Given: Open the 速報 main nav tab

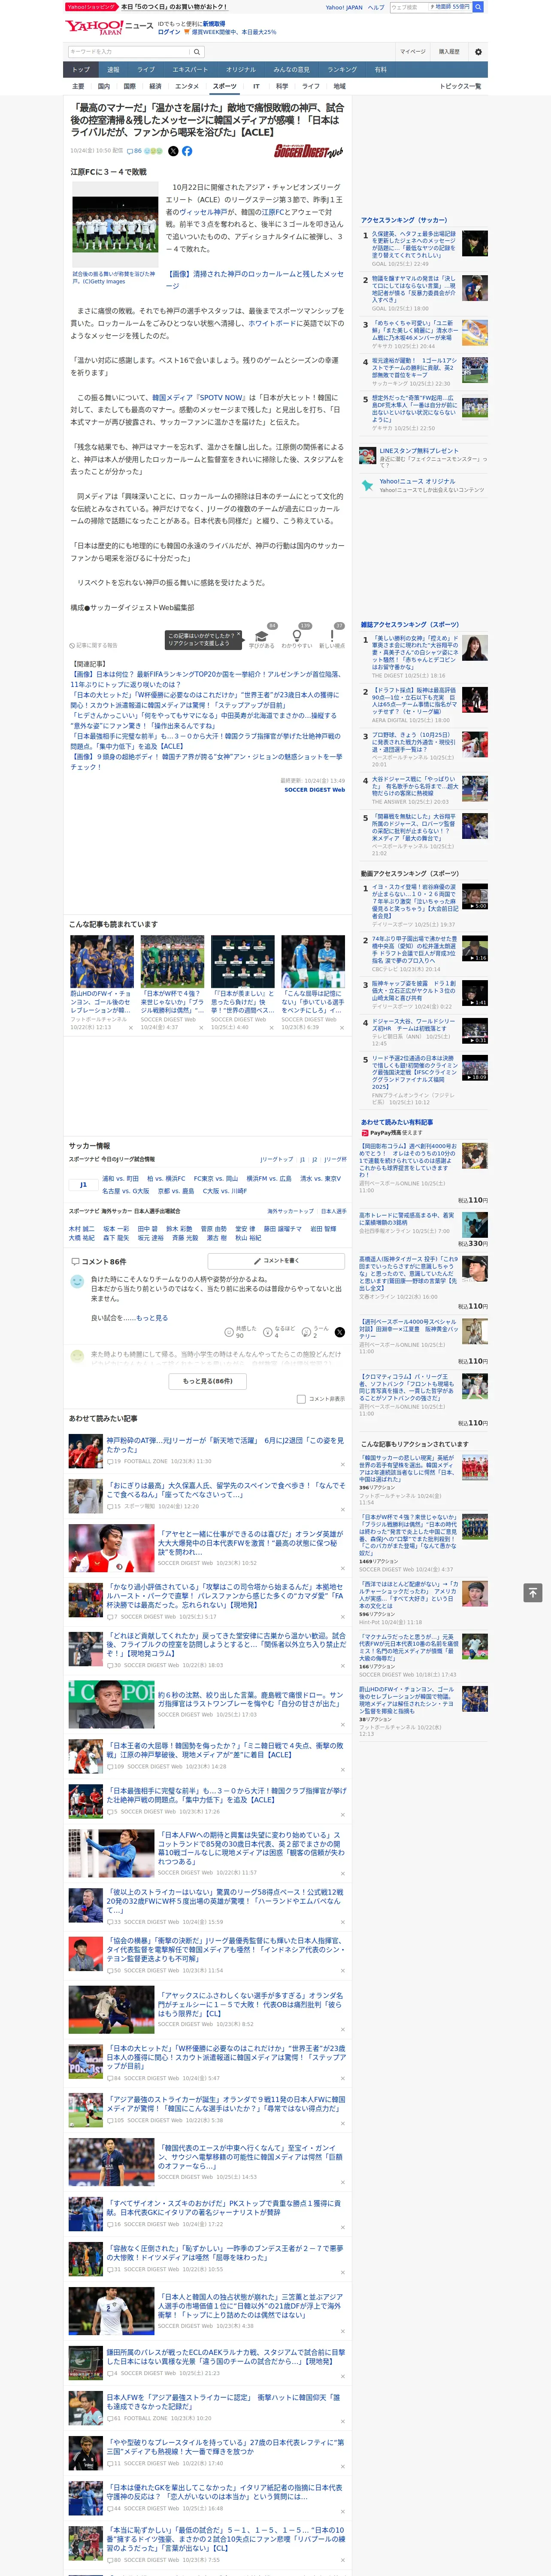Looking at the screenshot, I should coord(113,70).
